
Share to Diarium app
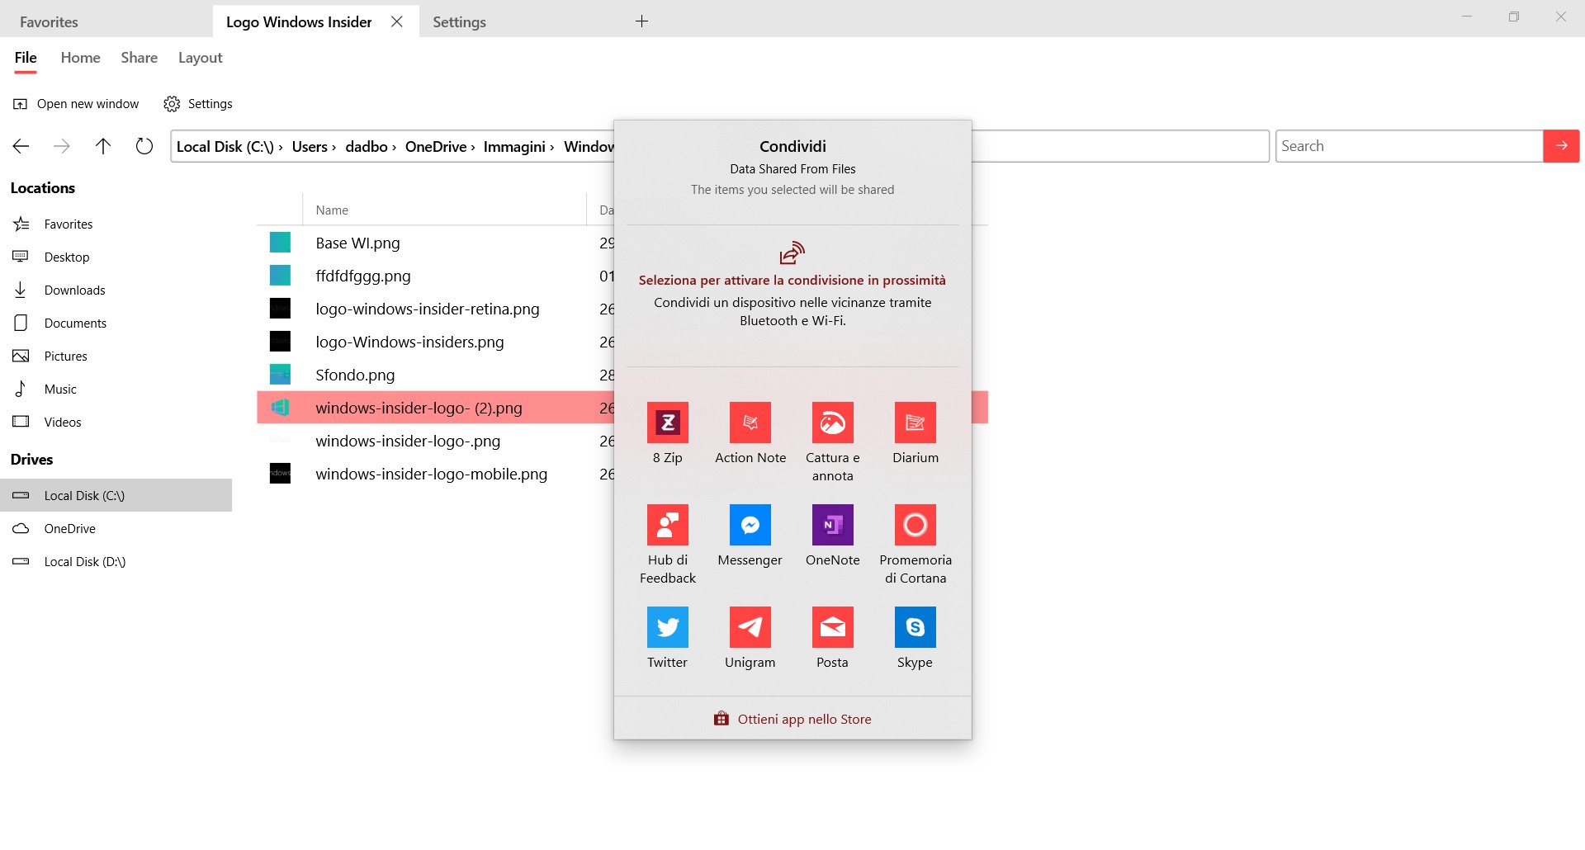(x=915, y=434)
